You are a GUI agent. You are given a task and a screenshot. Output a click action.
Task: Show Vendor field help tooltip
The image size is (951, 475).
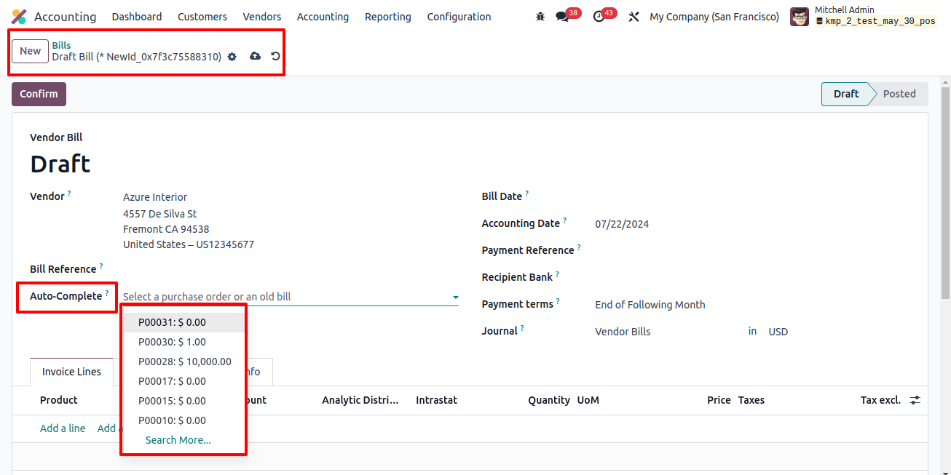point(69,193)
